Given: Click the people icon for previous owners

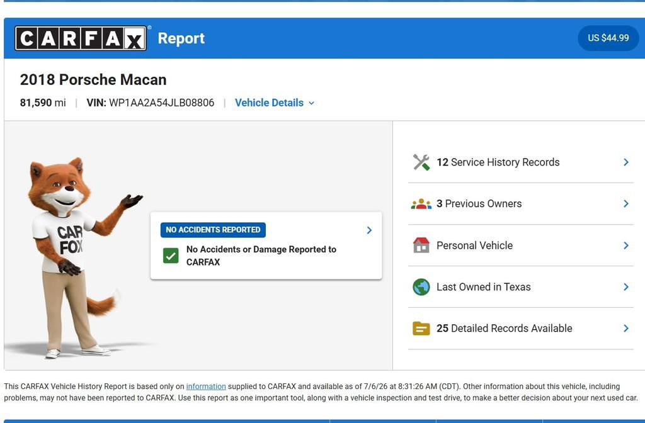Looking at the screenshot, I should click(421, 204).
